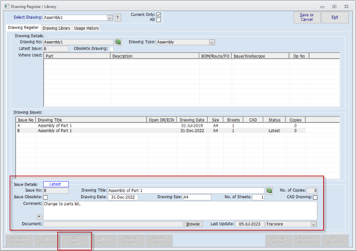The image size is (356, 251).
Task: Enable the All checkbox
Action: (158, 20)
